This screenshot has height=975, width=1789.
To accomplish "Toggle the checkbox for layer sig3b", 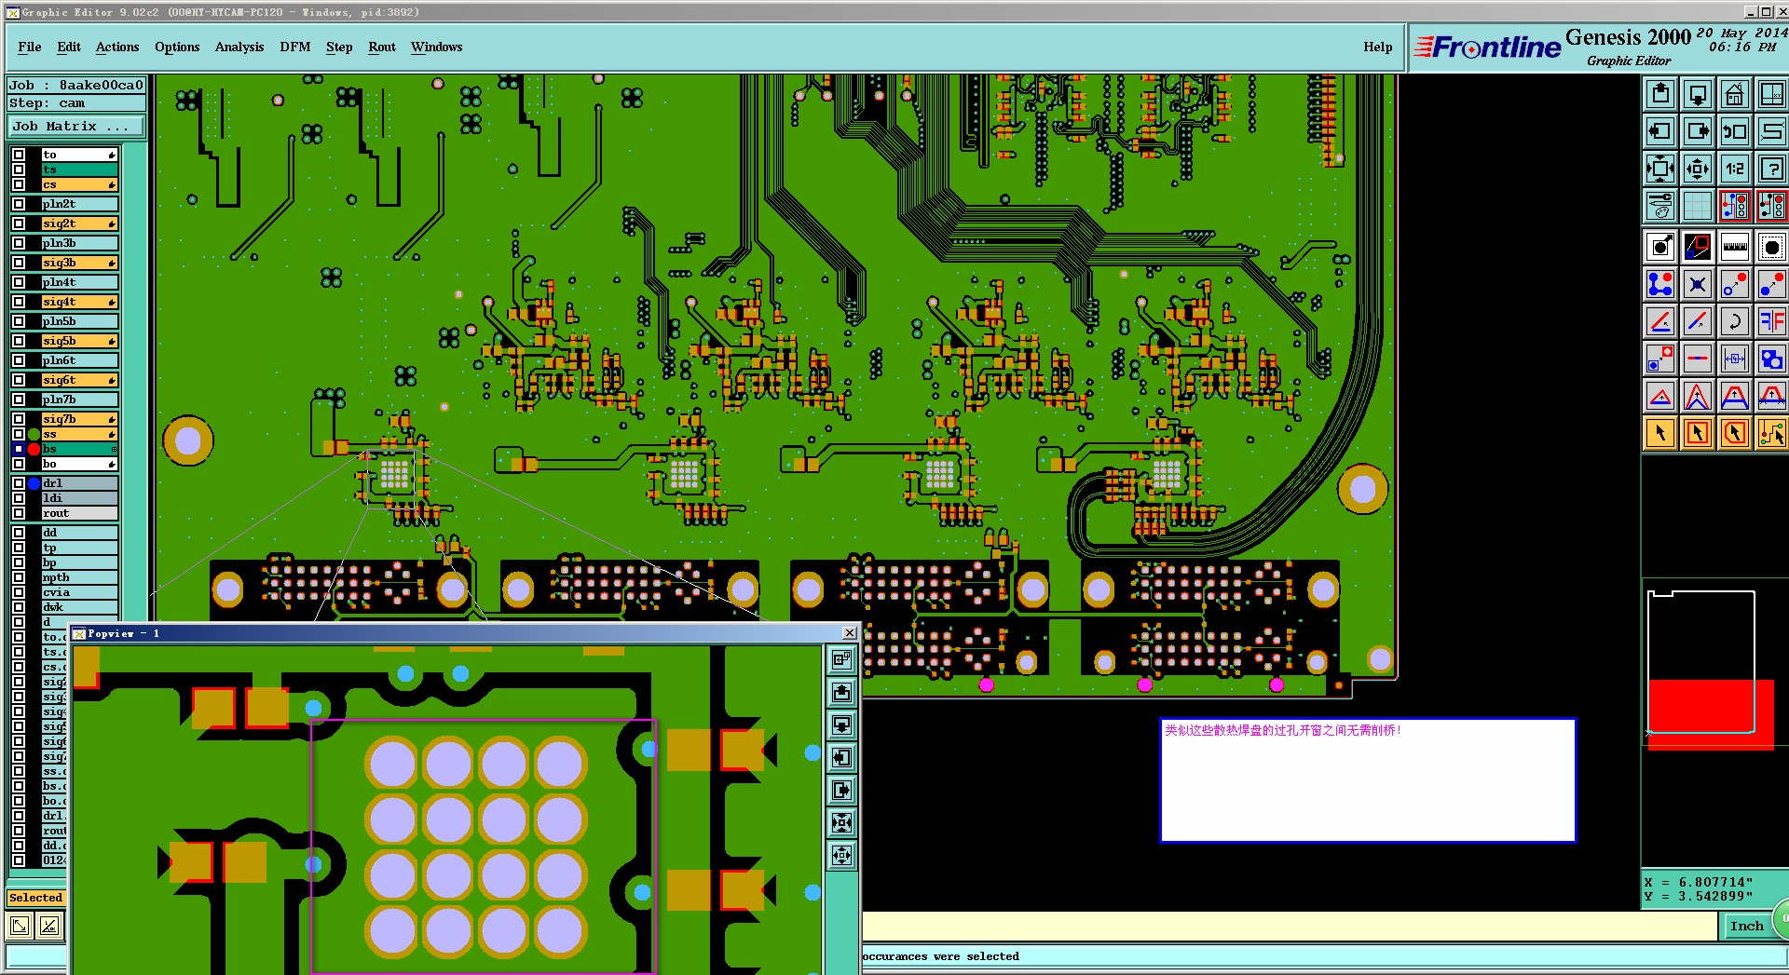I will pos(19,263).
